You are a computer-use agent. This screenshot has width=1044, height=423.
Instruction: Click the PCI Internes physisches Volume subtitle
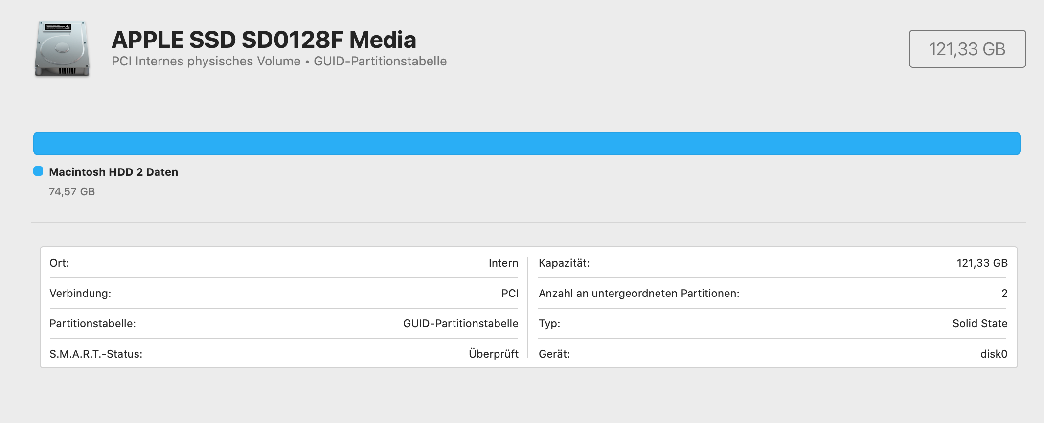coord(206,61)
